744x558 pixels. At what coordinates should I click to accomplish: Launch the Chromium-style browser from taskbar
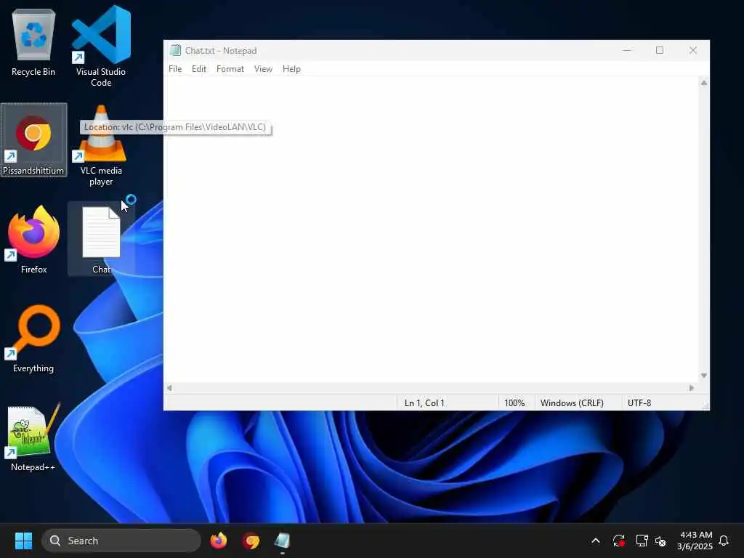pyautogui.click(x=251, y=541)
